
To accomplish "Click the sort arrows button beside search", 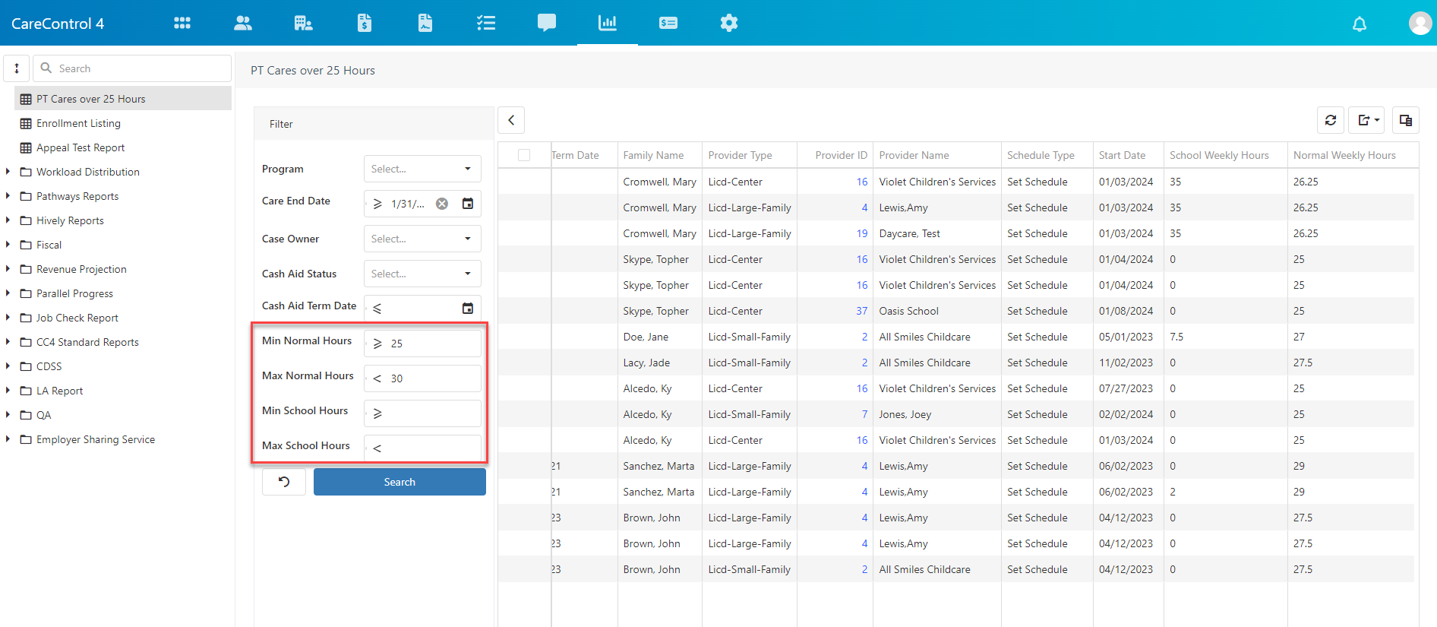I will (17, 68).
